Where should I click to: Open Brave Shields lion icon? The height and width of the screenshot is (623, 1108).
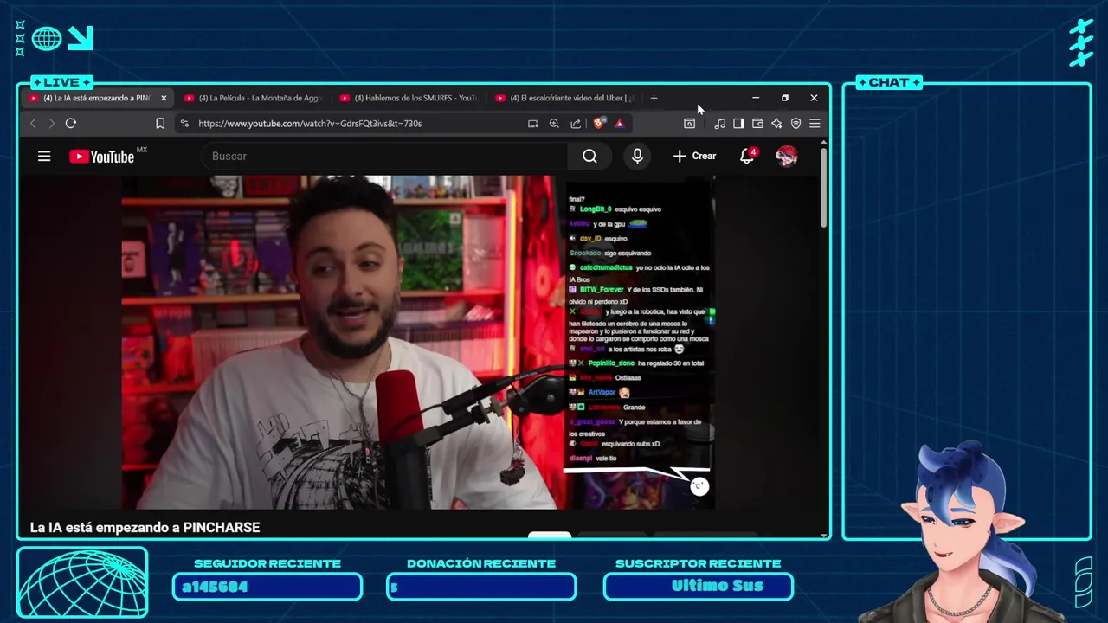pos(599,124)
